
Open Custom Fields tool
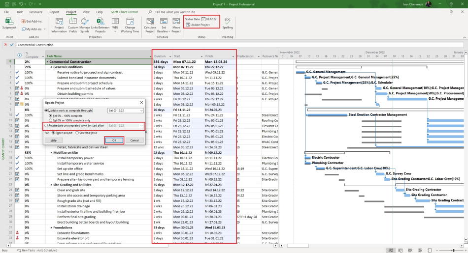tap(73, 25)
